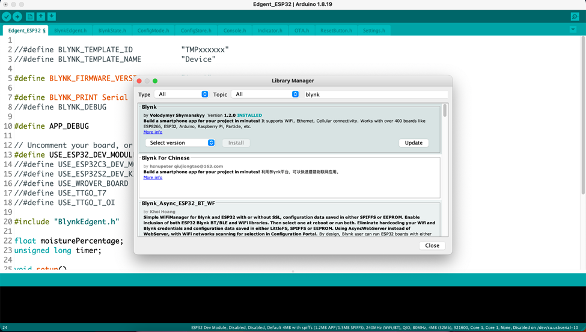Click the "Device" template name string
The image size is (586, 332).
(x=198, y=59)
